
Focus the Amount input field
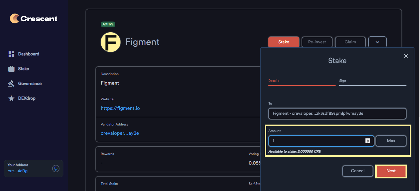(x=321, y=141)
